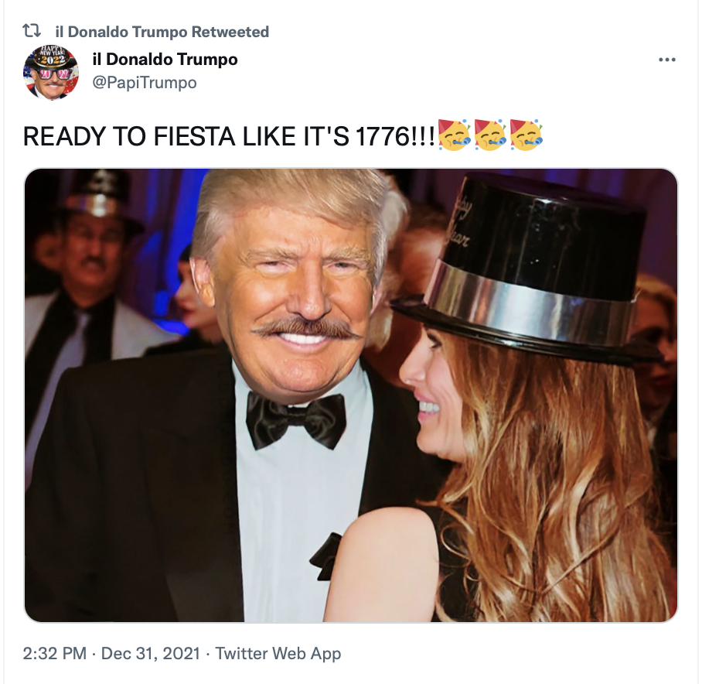Image resolution: width=702 pixels, height=684 pixels.
Task: Click the 1776!!! text in the tweet
Action: tap(395, 137)
